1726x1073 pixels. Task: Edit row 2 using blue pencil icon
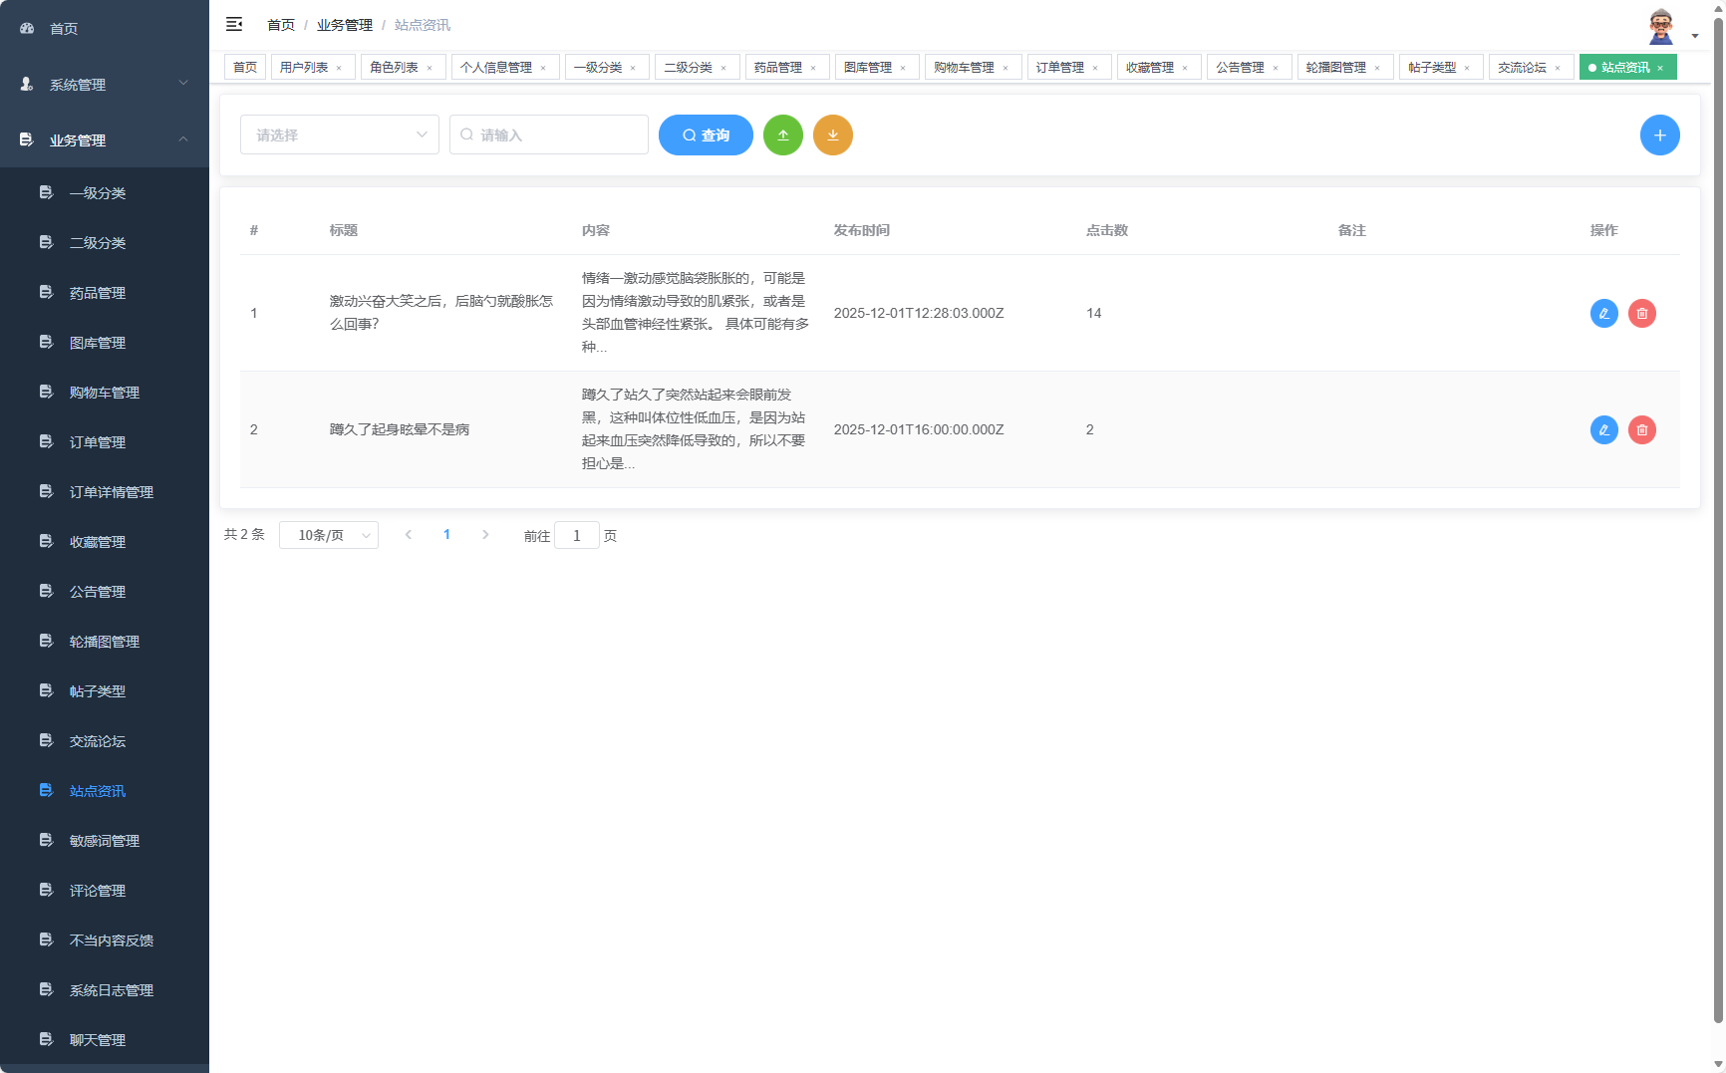coord(1603,429)
